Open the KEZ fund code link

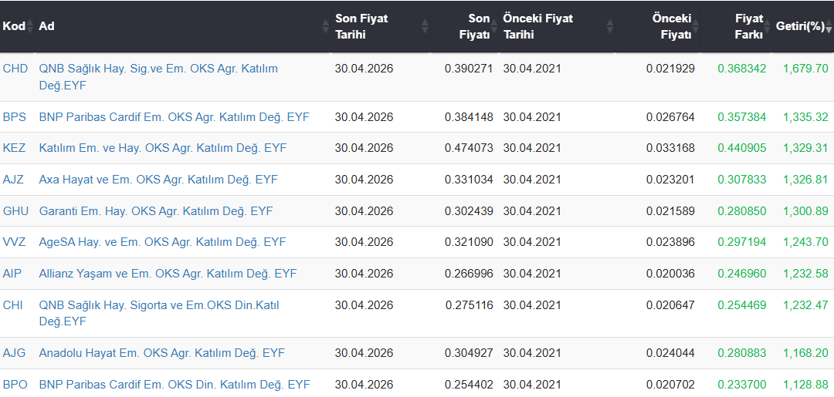coord(15,148)
